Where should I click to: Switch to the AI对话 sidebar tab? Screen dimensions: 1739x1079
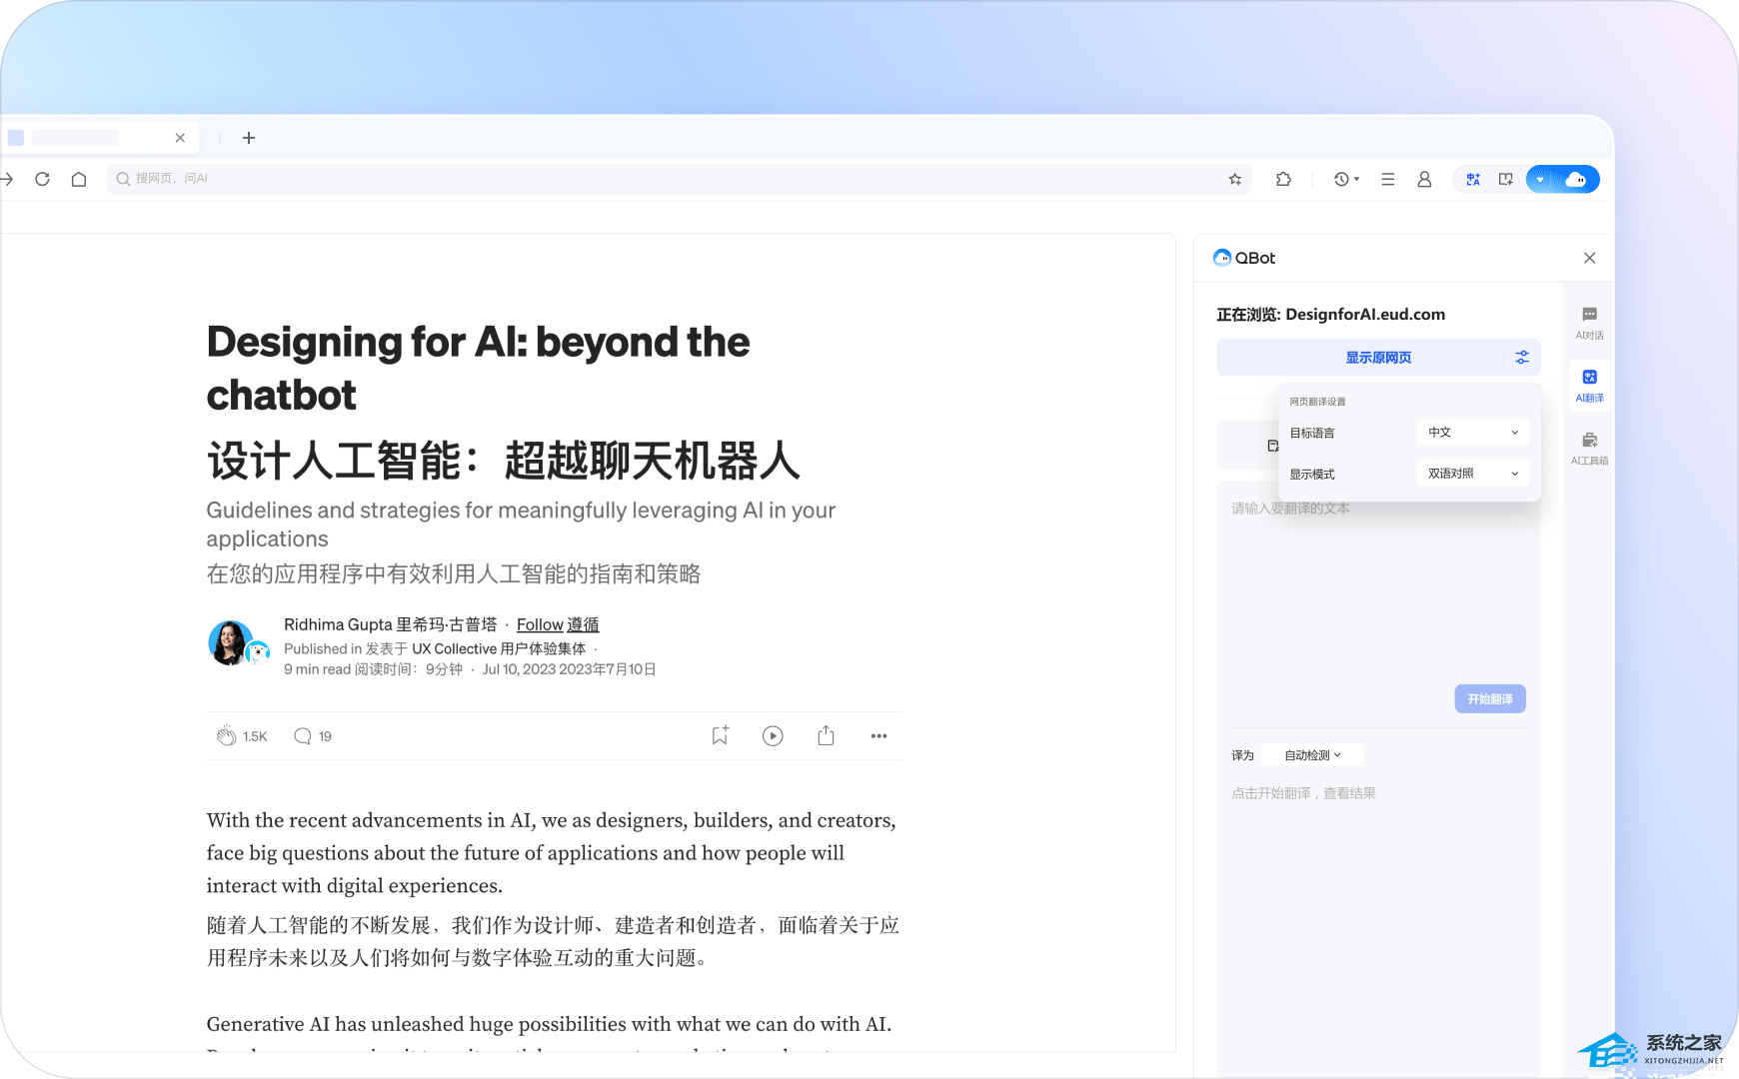tap(1589, 323)
